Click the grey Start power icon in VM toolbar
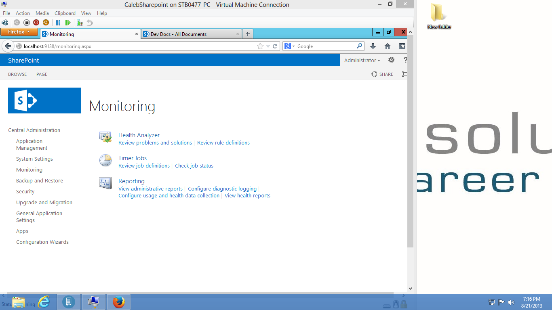552x310 pixels. (x=17, y=23)
